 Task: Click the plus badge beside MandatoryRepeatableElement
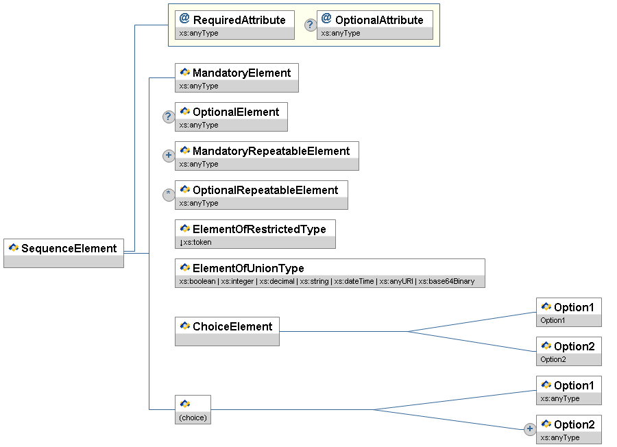(x=169, y=156)
